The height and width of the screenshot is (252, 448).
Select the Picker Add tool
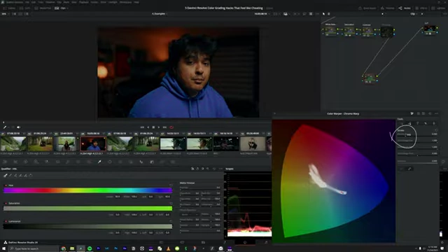click(x=15, y=176)
